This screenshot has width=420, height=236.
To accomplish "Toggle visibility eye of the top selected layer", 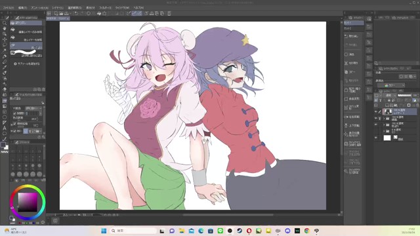I will pos(376,111).
